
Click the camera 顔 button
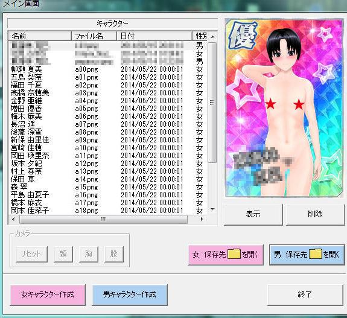(63, 254)
